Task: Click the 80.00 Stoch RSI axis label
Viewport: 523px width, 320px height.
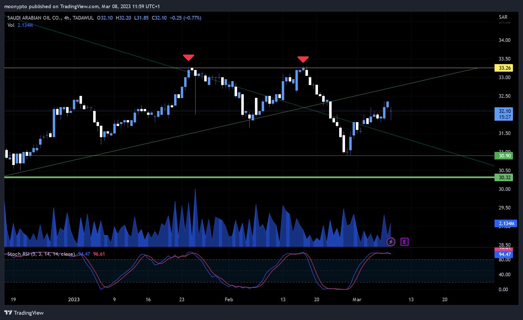Action: click(505, 260)
